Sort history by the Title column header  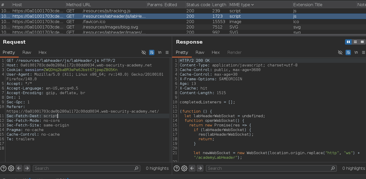(x=335, y=5)
